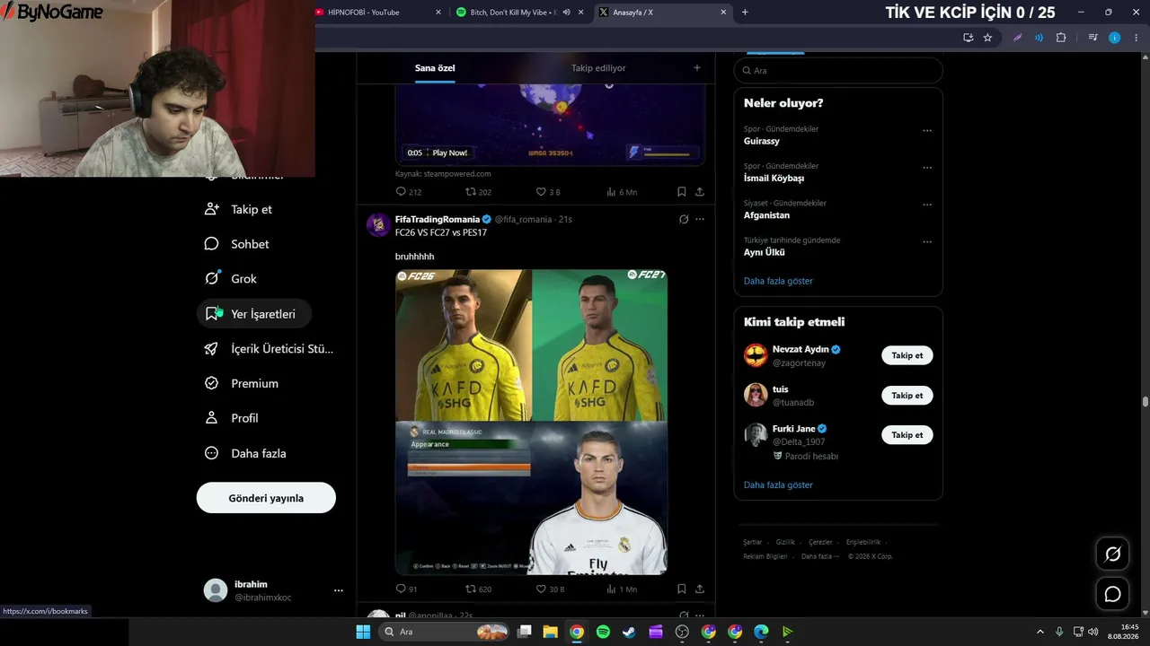Open Steam from the taskbar
The image size is (1150, 646).
click(x=629, y=632)
